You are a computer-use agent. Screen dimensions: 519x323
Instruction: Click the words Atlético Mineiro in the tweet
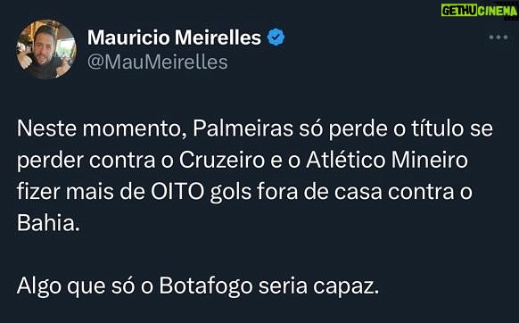(387, 161)
